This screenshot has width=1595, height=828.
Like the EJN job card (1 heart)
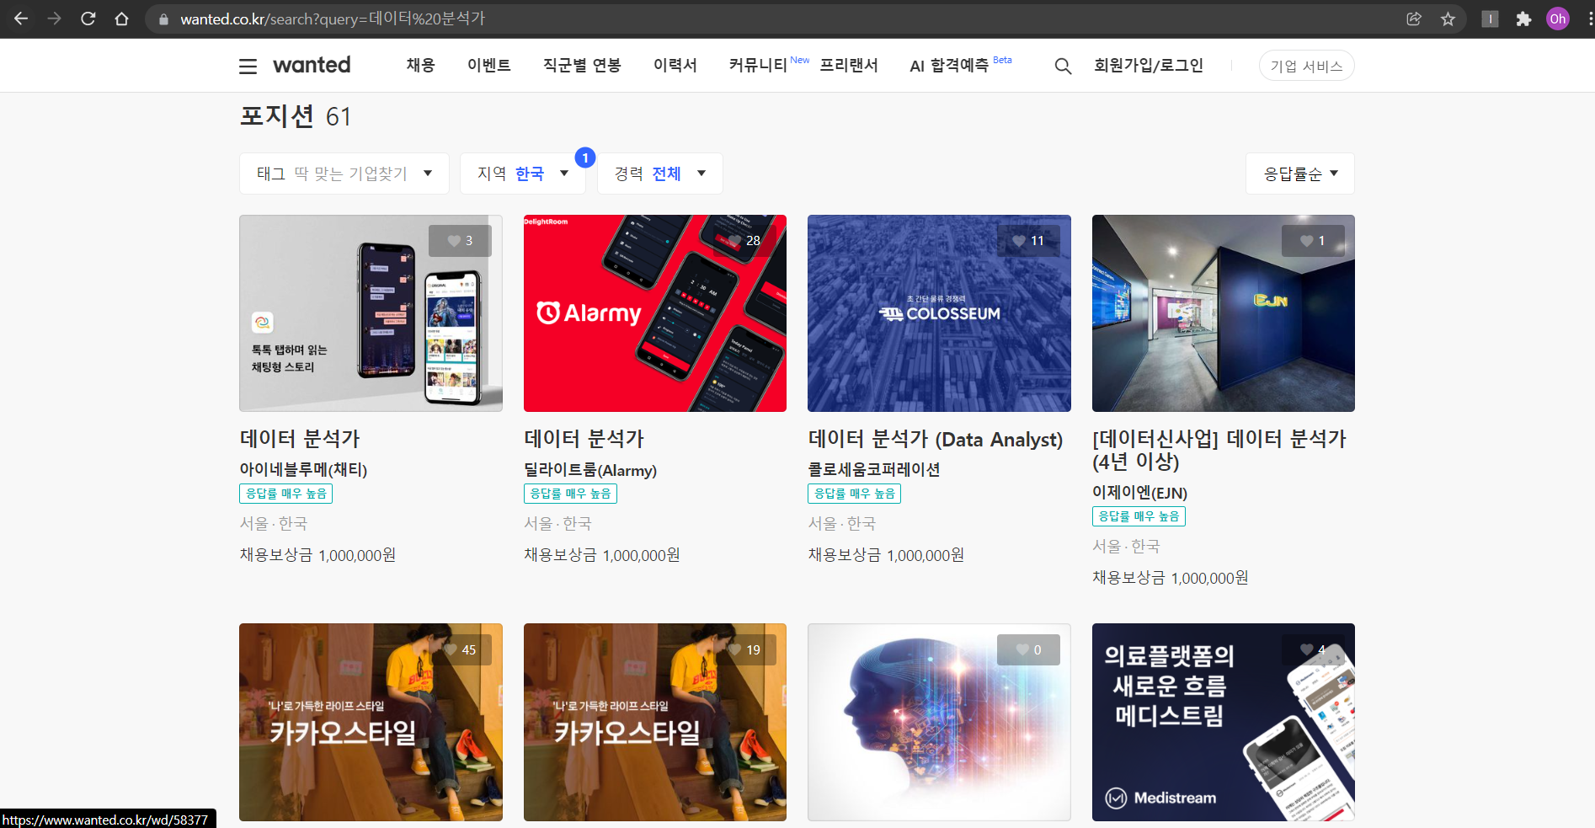pos(1313,241)
